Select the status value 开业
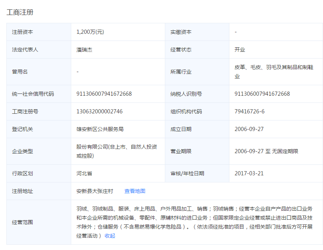323x250 pixels. tap(240, 50)
